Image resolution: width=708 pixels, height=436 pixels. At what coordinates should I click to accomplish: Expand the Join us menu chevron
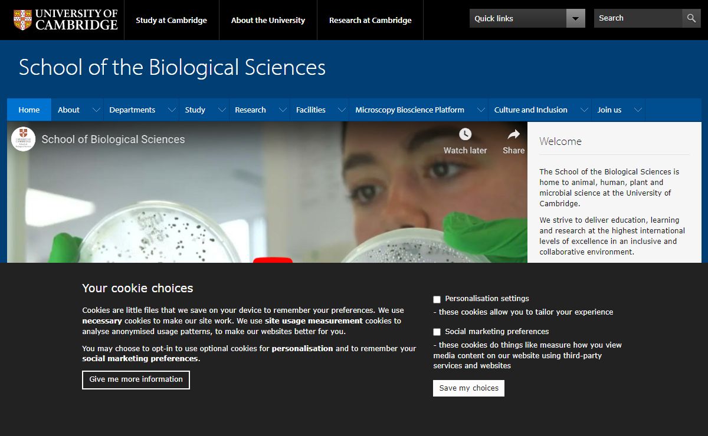(637, 110)
